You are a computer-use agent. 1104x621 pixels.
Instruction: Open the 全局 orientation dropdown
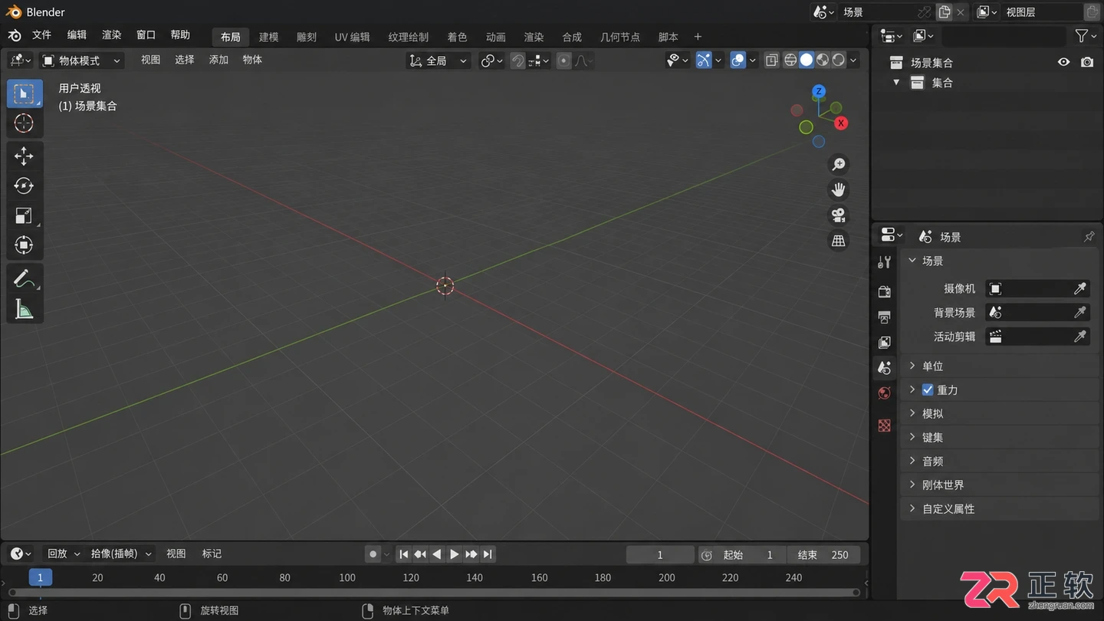[x=439, y=61]
